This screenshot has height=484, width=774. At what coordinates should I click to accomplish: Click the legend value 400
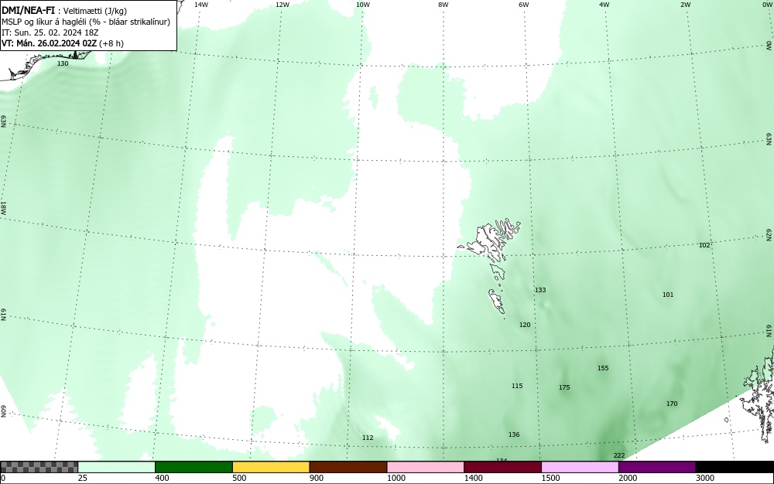pos(162,478)
